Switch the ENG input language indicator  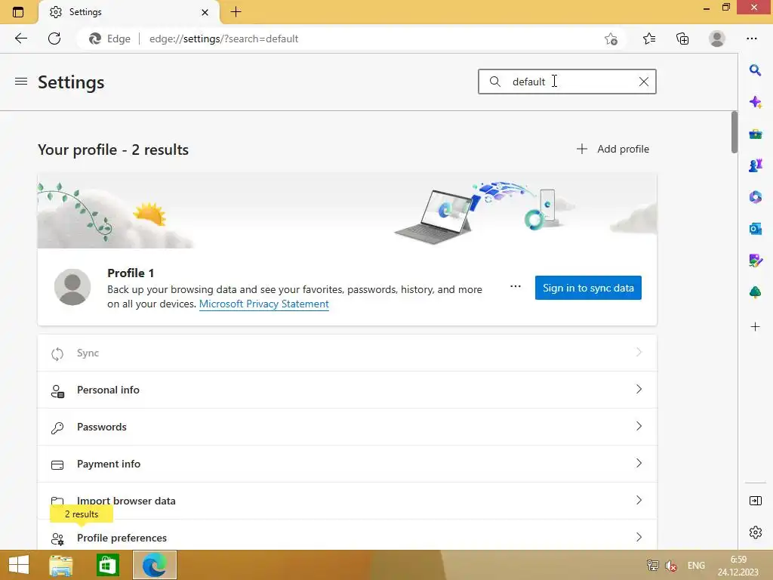tap(696, 565)
